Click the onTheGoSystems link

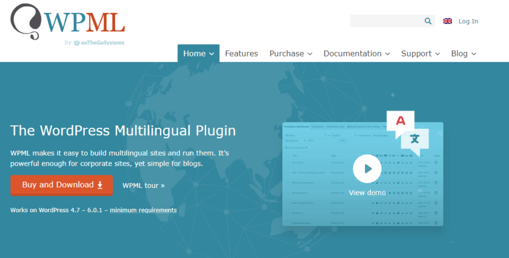[x=99, y=43]
